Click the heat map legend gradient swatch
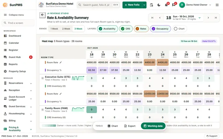The height and width of the screenshot is (139, 223). (x=49, y=125)
